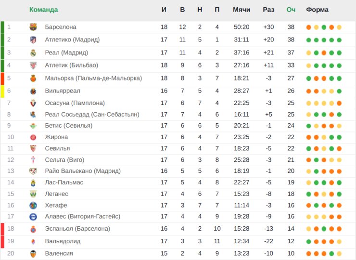Click the Реал (Мадрид) crest icon
This screenshot has height=260, width=356.
[33, 53]
